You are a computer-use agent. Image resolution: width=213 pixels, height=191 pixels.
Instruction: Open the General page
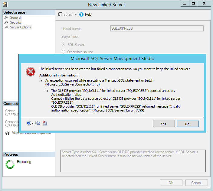(15, 18)
